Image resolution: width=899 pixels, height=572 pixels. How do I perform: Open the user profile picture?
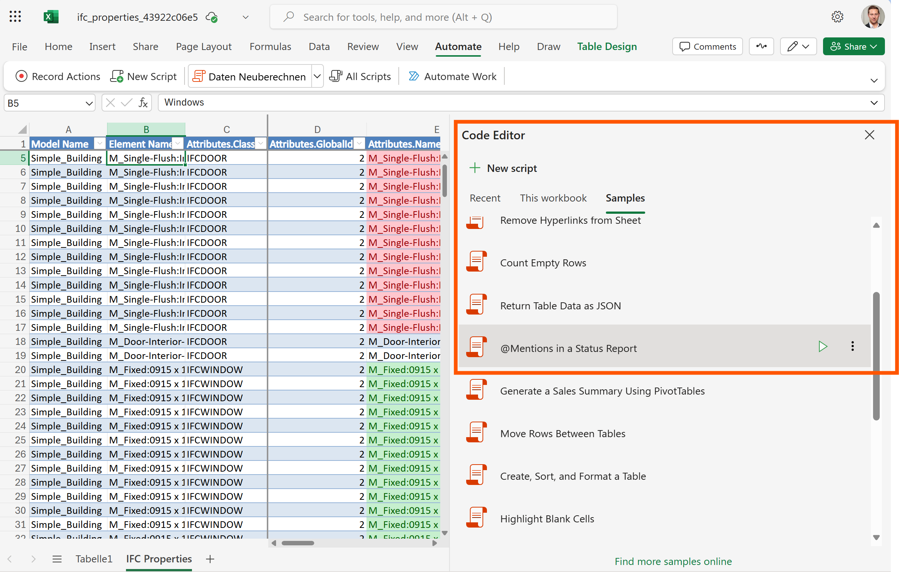pos(873,17)
